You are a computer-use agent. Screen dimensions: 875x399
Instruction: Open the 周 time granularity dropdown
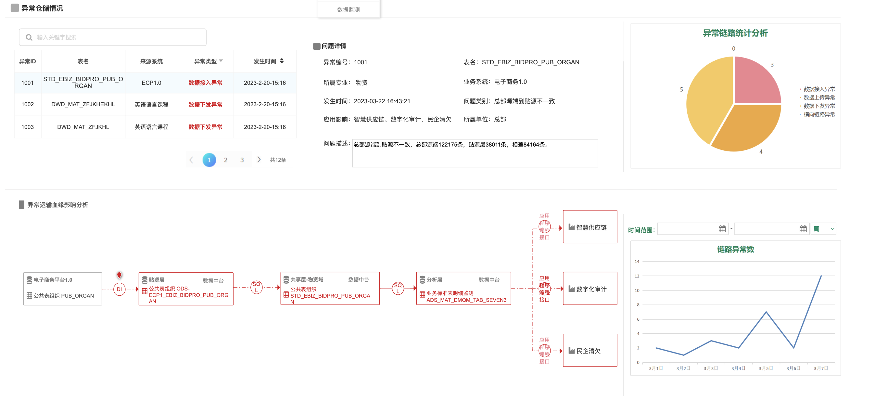click(823, 229)
